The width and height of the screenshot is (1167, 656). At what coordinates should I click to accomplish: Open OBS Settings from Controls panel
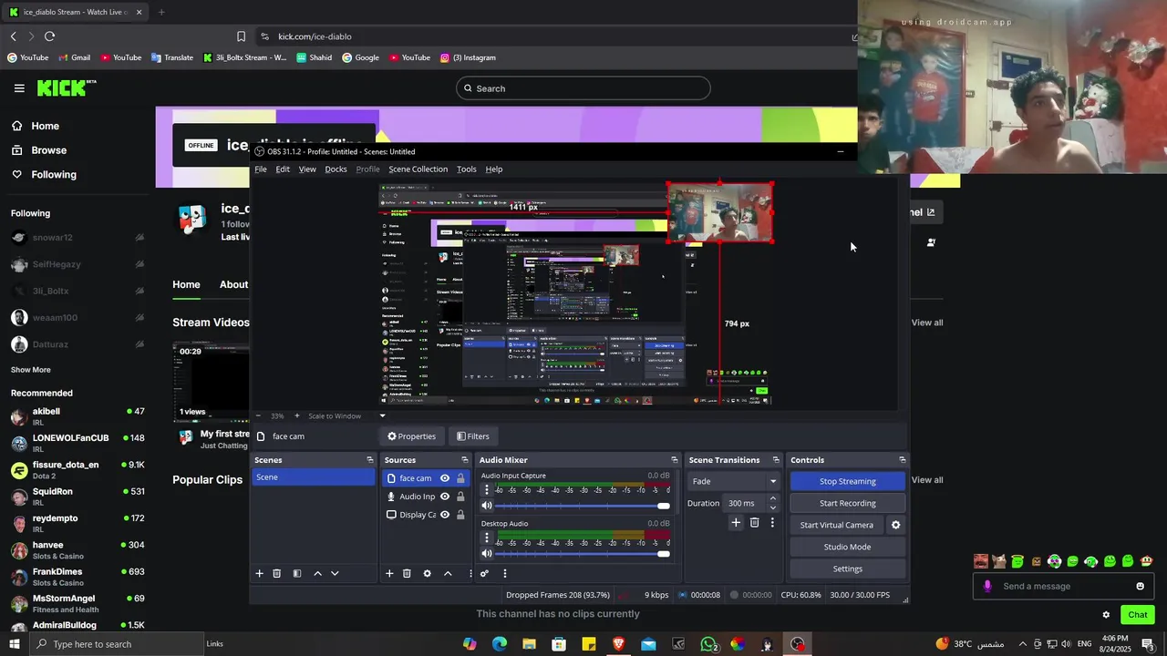pyautogui.click(x=847, y=569)
